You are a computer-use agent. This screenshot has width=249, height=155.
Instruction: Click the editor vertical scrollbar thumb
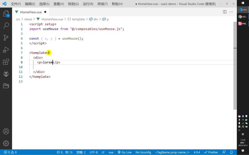coord(235,66)
